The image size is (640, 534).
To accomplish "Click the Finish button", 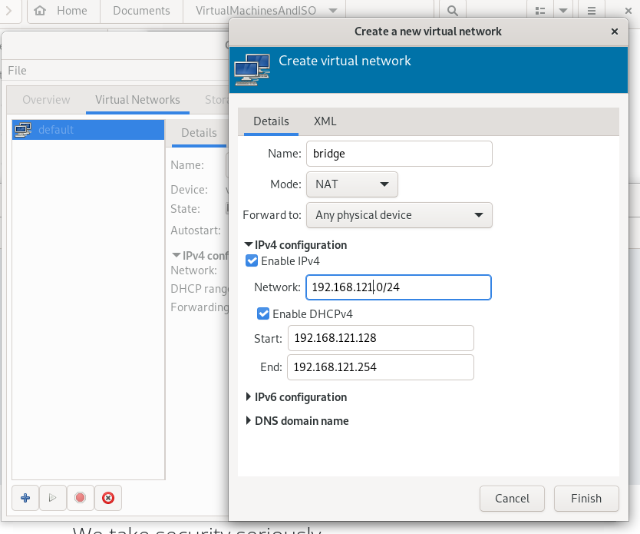I will point(586,498).
